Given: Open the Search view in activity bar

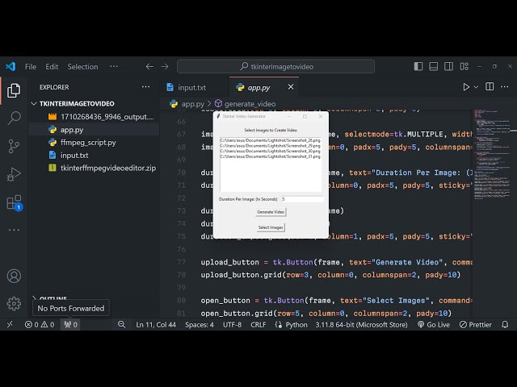Looking at the screenshot, I should coord(14,119).
